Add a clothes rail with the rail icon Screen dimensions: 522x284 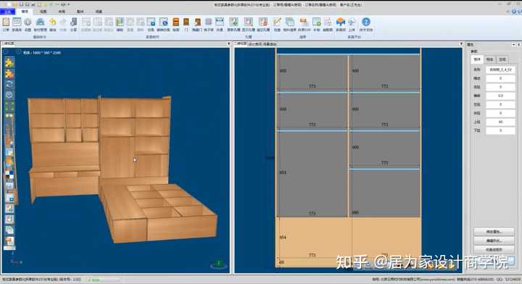pos(220,22)
